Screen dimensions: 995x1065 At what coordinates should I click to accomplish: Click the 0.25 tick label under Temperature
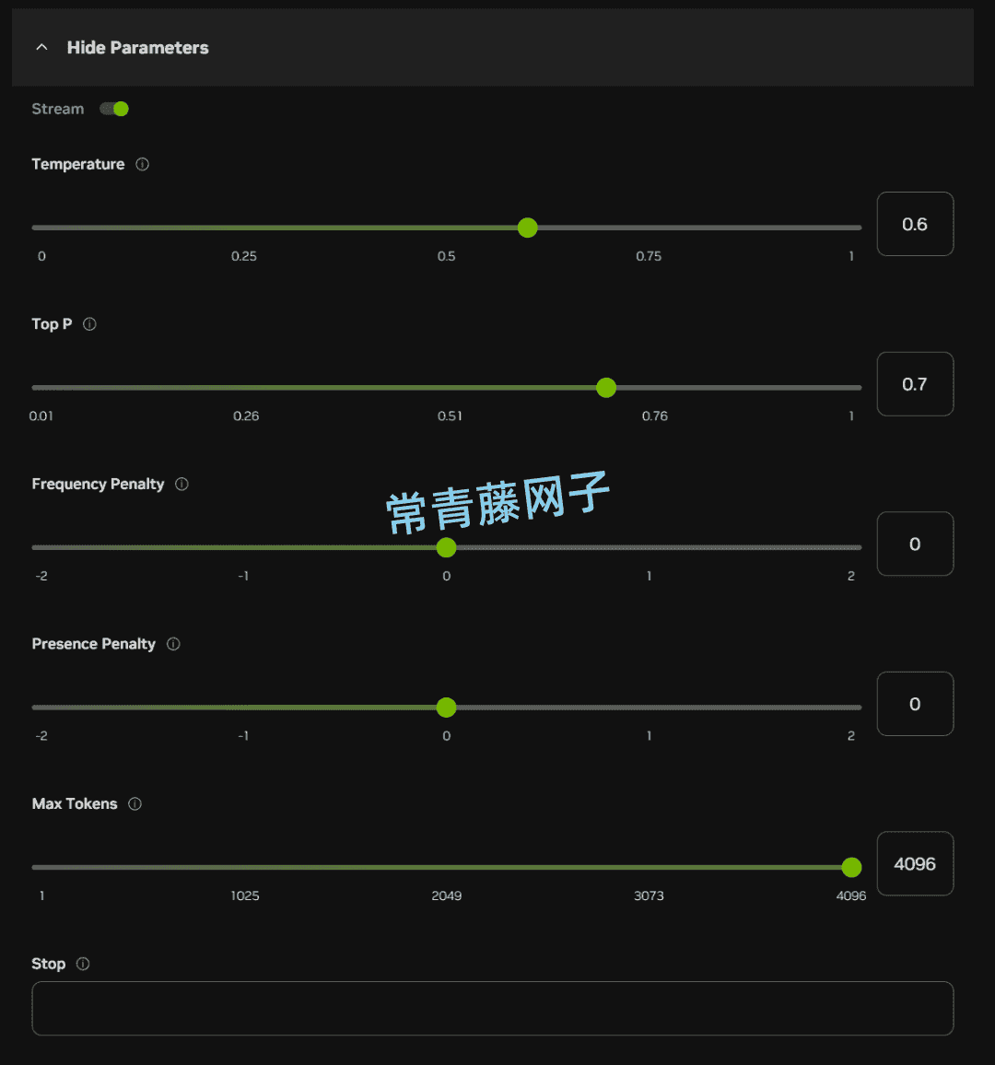click(x=244, y=256)
